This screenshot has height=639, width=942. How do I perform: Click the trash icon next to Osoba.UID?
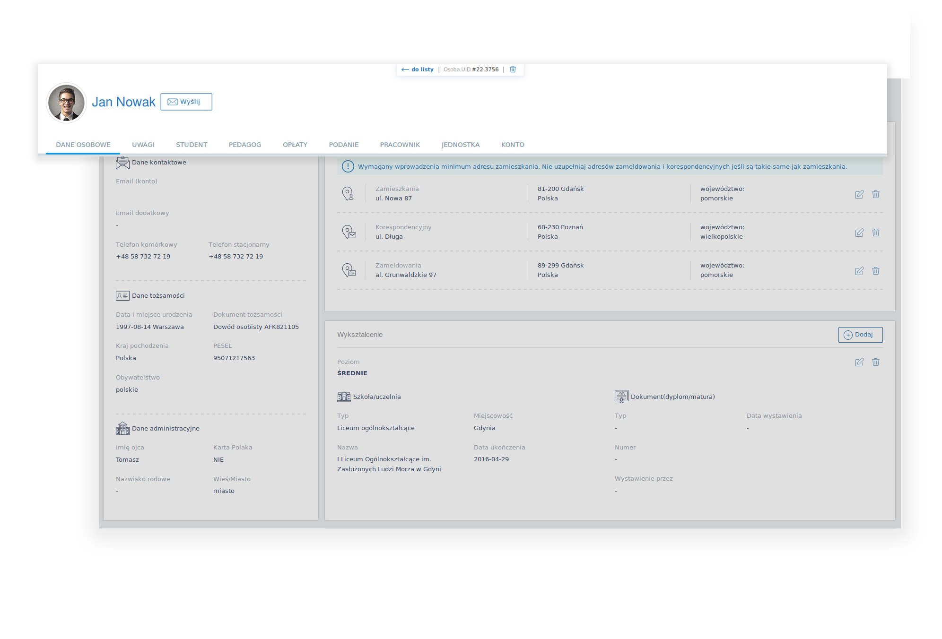click(x=513, y=69)
